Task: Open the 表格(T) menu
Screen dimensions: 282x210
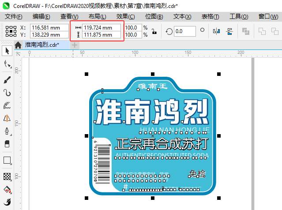Action: 210,16
